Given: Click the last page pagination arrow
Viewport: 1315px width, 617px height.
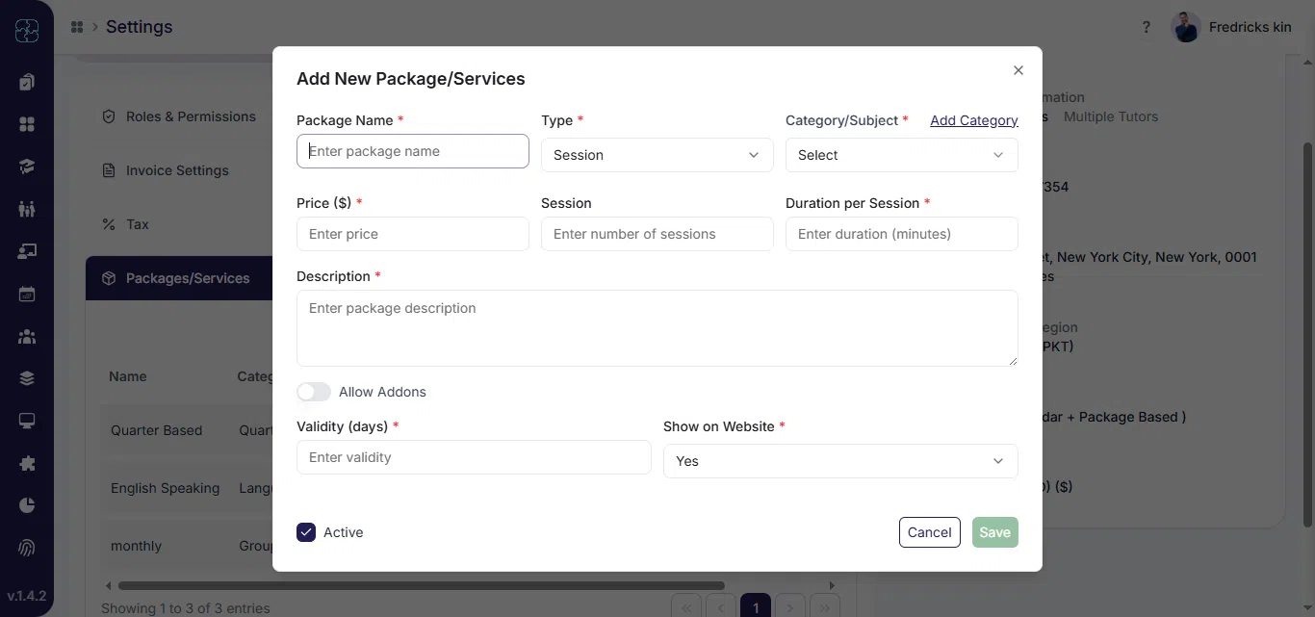Looking at the screenshot, I should (x=825, y=607).
